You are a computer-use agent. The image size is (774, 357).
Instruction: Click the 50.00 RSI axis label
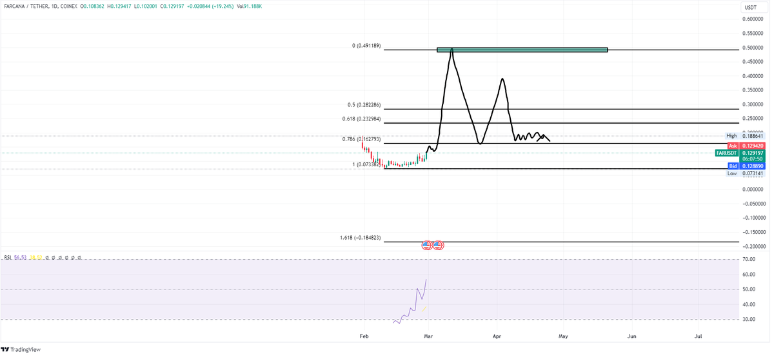point(750,289)
